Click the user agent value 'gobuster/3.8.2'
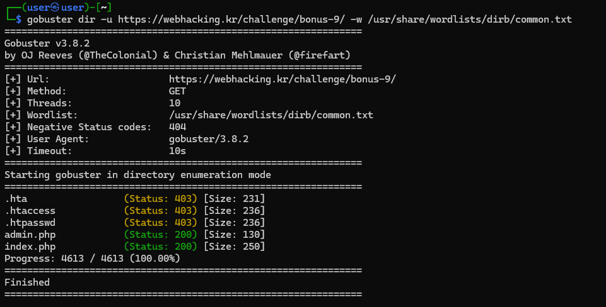 click(209, 139)
